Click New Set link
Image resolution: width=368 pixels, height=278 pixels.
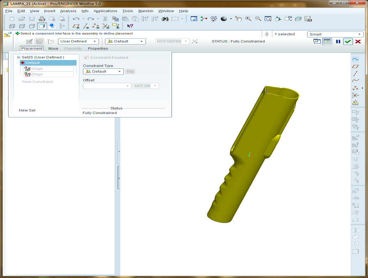pyautogui.click(x=27, y=110)
